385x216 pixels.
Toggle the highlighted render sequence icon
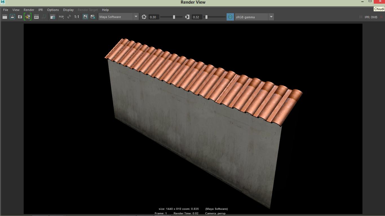[x=28, y=17]
